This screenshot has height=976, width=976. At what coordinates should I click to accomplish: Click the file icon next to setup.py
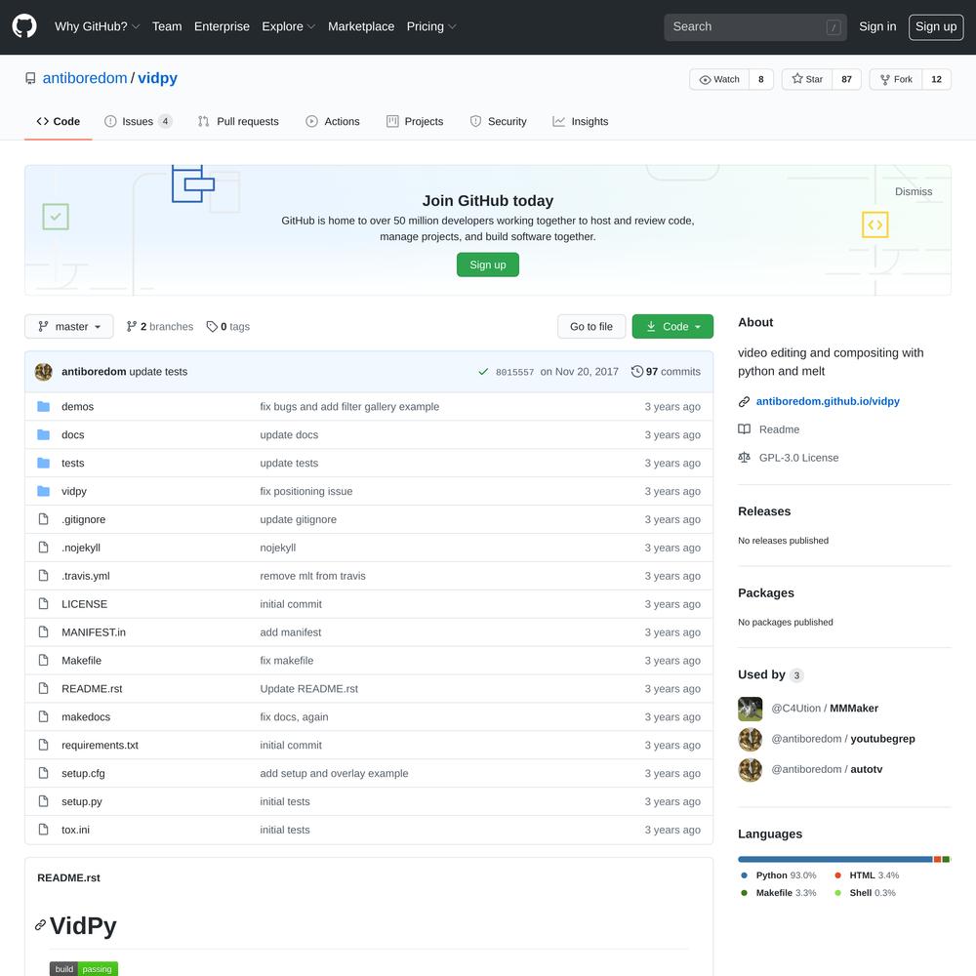pyautogui.click(x=43, y=801)
